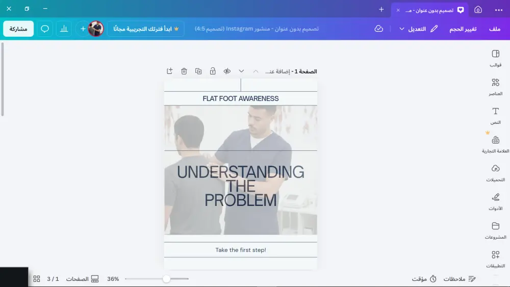The height and width of the screenshot is (287, 510).
Task: Select UNDERSTANDING THE PROBLEM heading
Action: tap(241, 186)
